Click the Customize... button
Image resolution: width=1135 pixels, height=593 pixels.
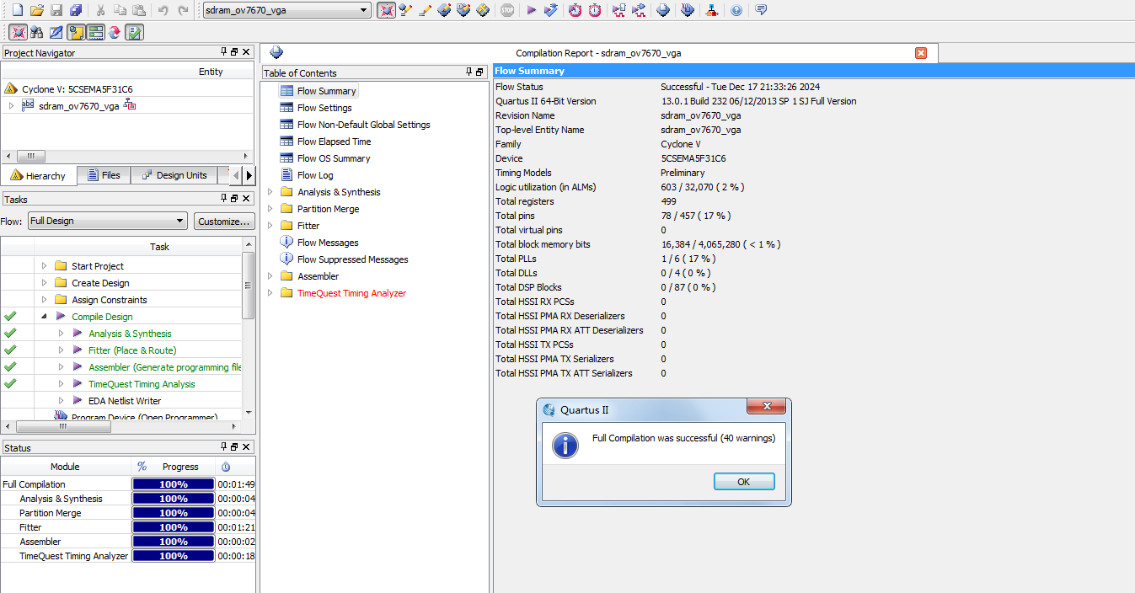(x=224, y=222)
